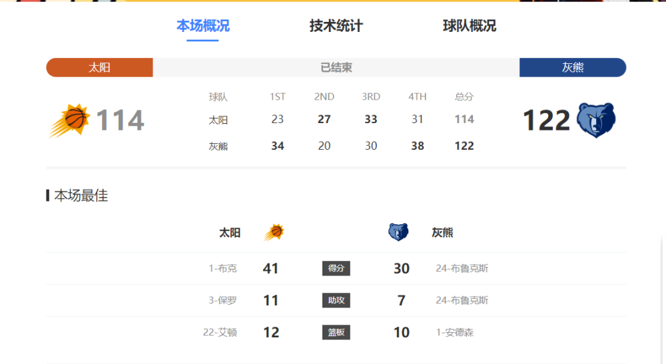666x364 pixels.
Task: Select player 22-艾顿
Action: pyautogui.click(x=220, y=332)
